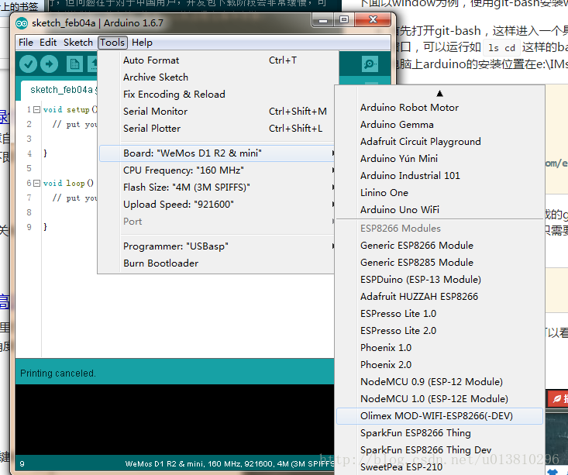Minimize the Arduino window
The width and height of the screenshot is (568, 475).
pyautogui.click(x=323, y=20)
